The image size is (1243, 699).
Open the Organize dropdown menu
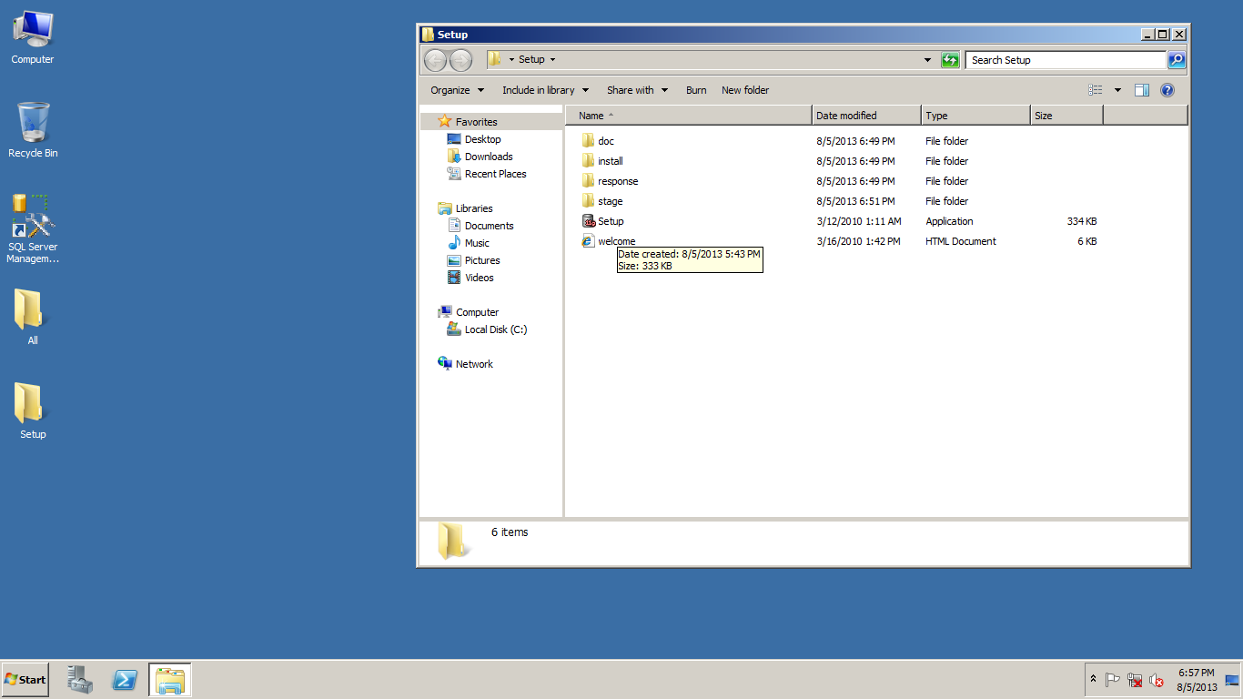(x=457, y=90)
